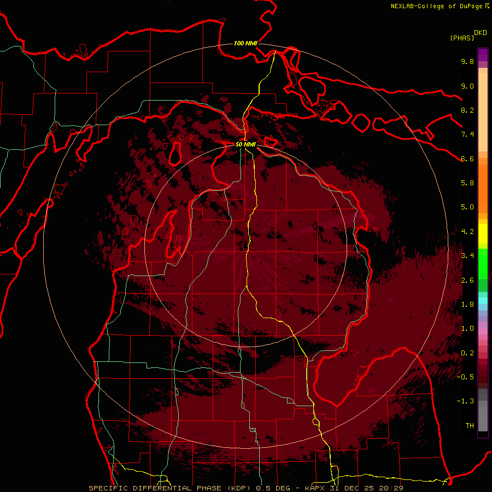Viewport: 492px width, 492px height.
Task: Click the 3.4 scale value
Action: tap(467, 256)
